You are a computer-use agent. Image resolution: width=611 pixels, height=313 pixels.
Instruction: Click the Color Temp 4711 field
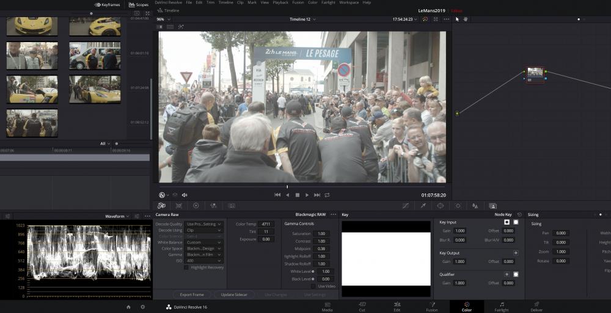pos(266,225)
